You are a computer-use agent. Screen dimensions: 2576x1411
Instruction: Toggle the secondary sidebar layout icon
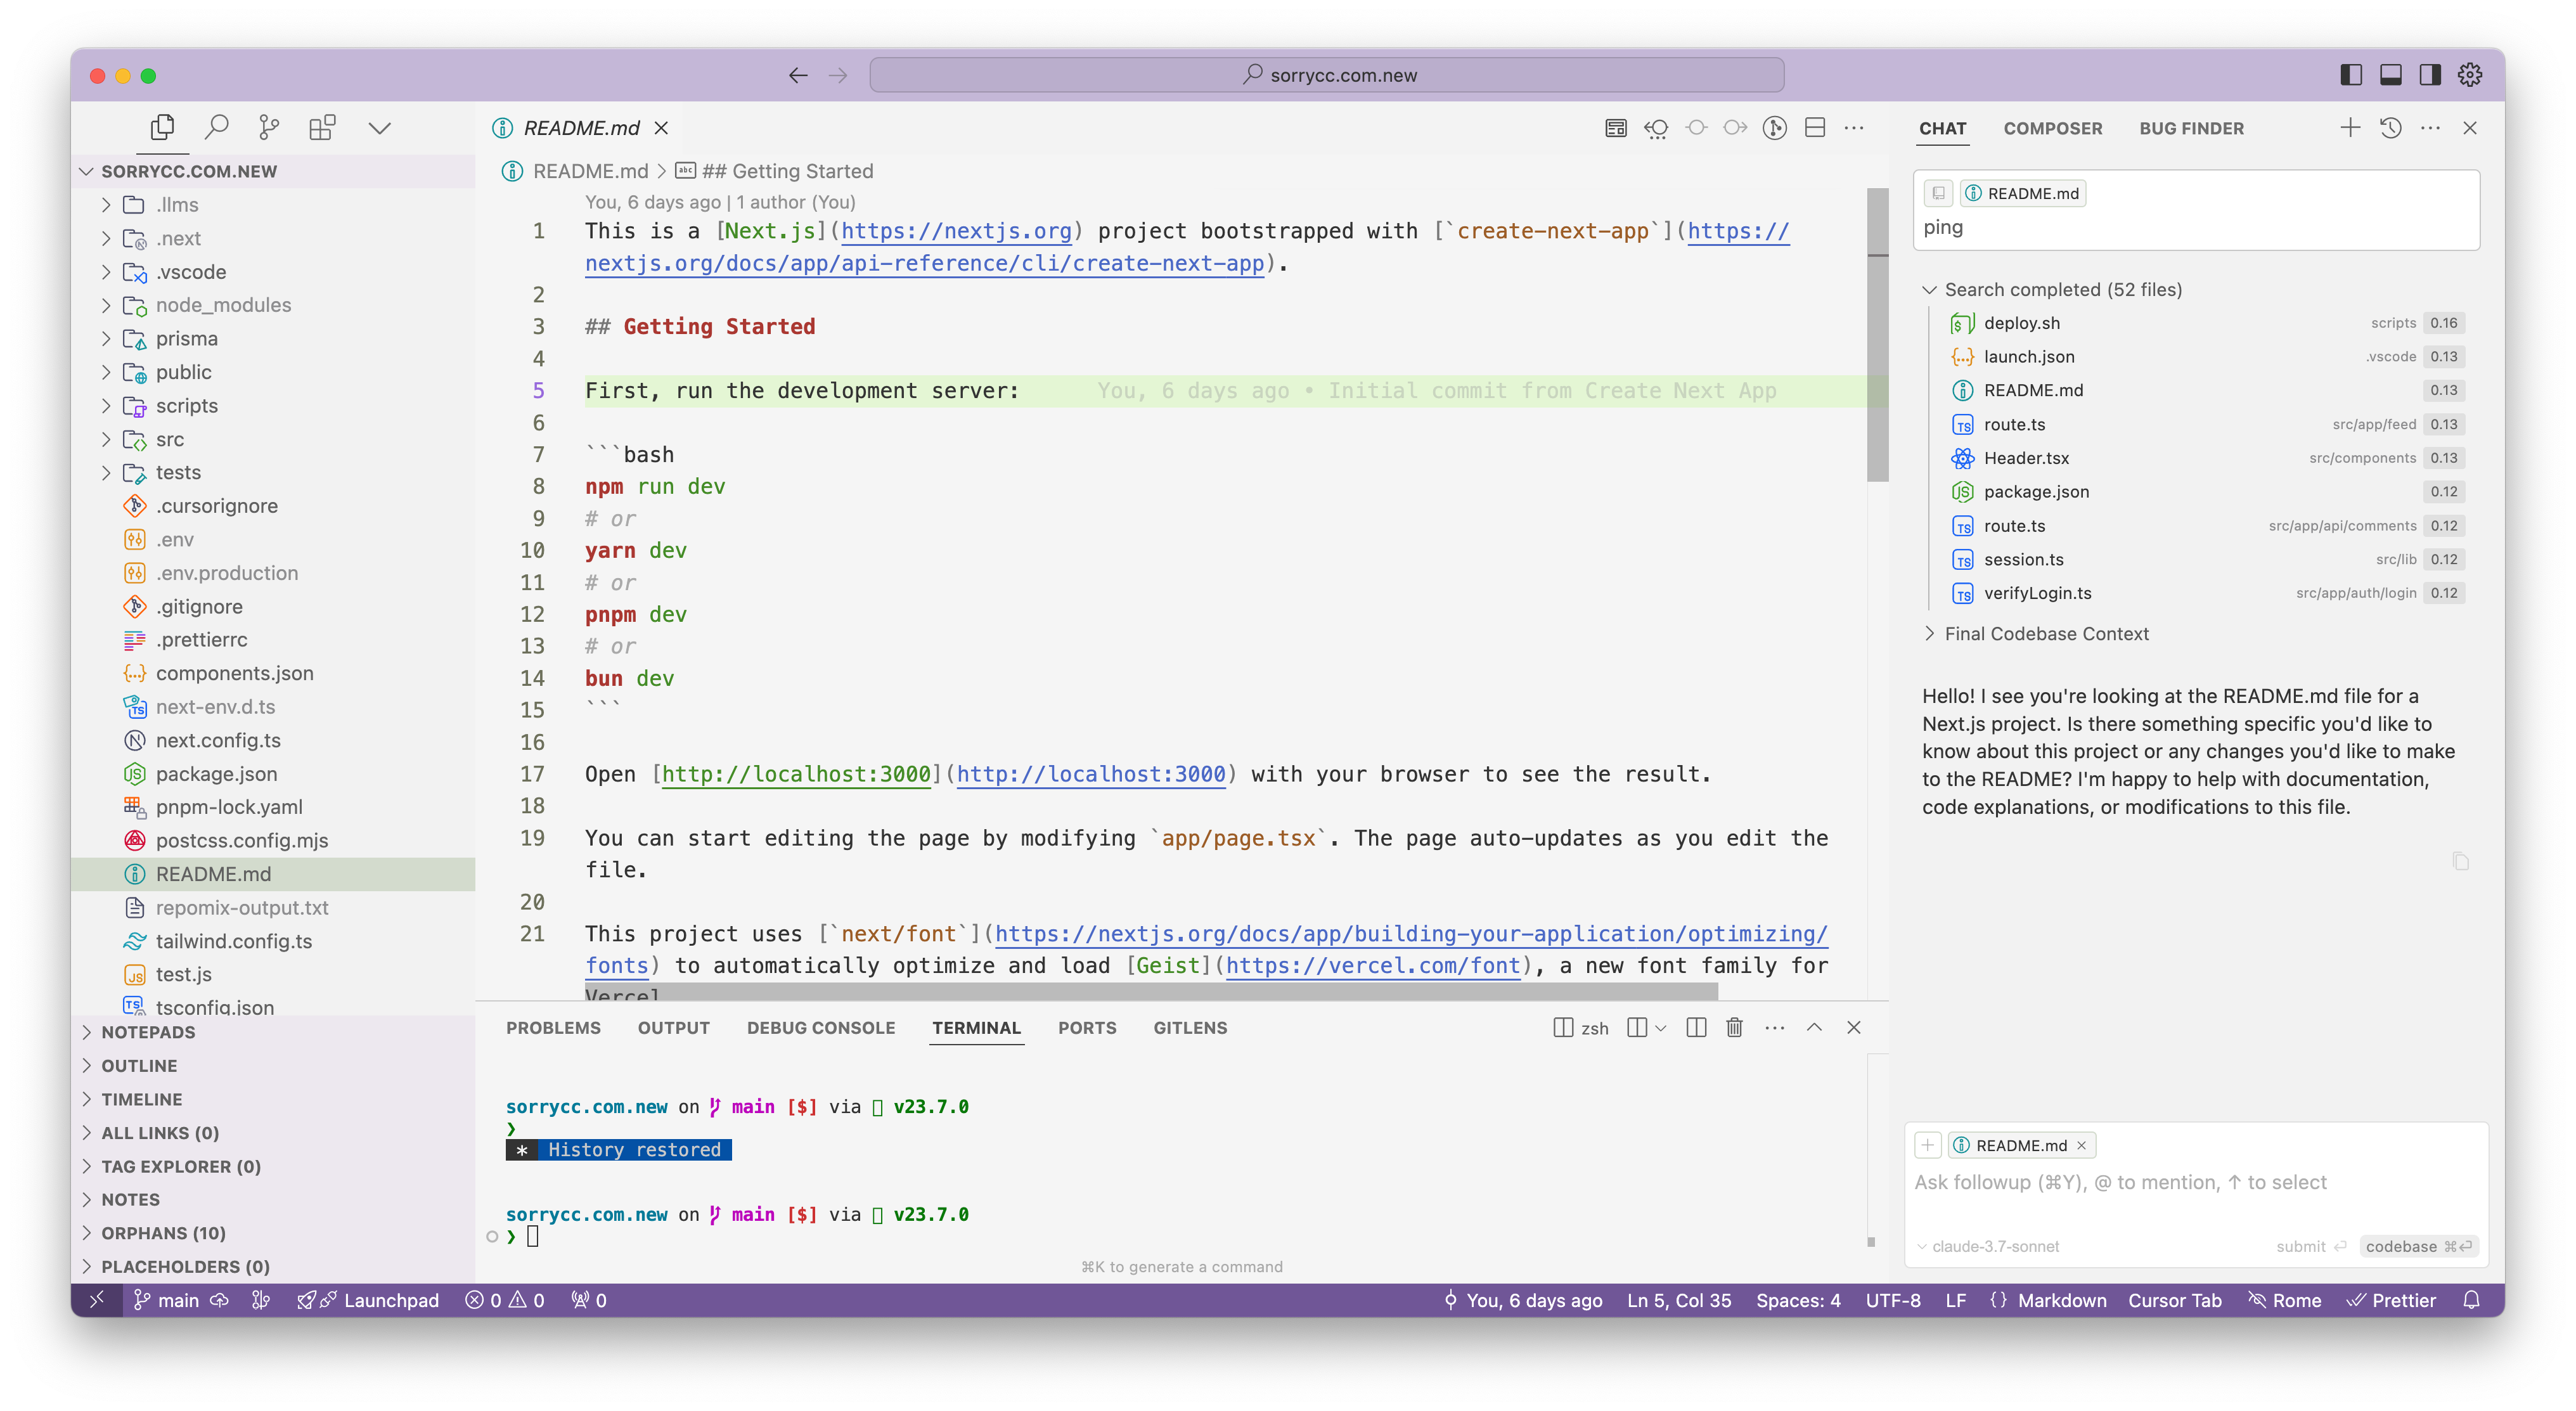[x=2430, y=75]
